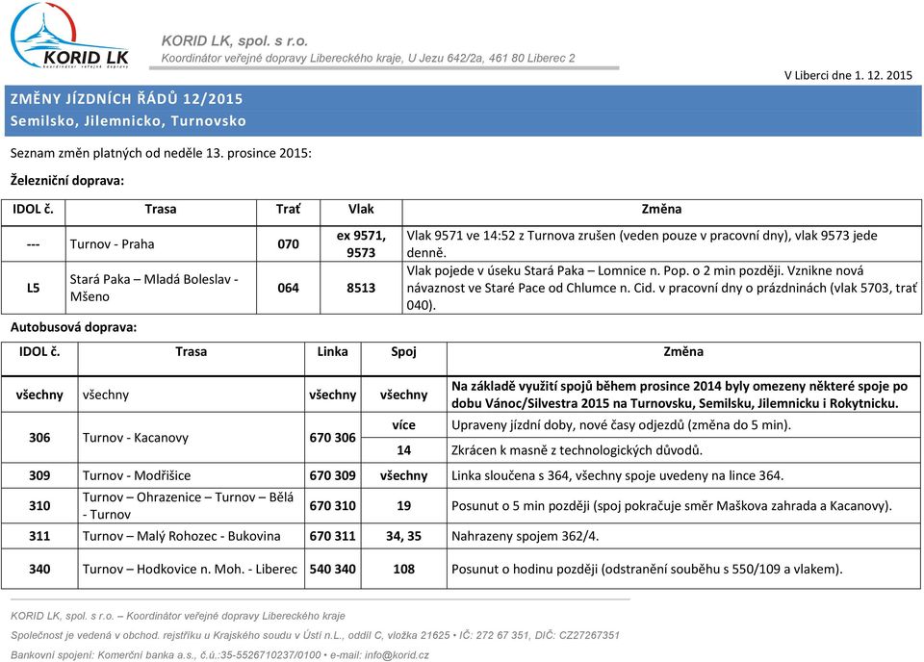
Task: Click the '34, 35' connection cell
Action: tap(403, 537)
